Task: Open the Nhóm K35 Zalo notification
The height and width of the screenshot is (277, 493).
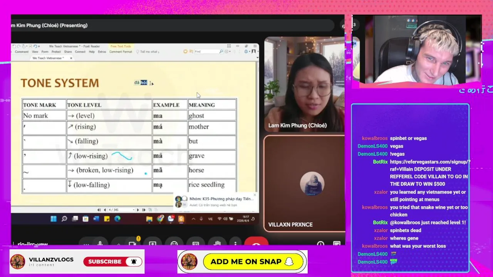Action: pos(216,202)
